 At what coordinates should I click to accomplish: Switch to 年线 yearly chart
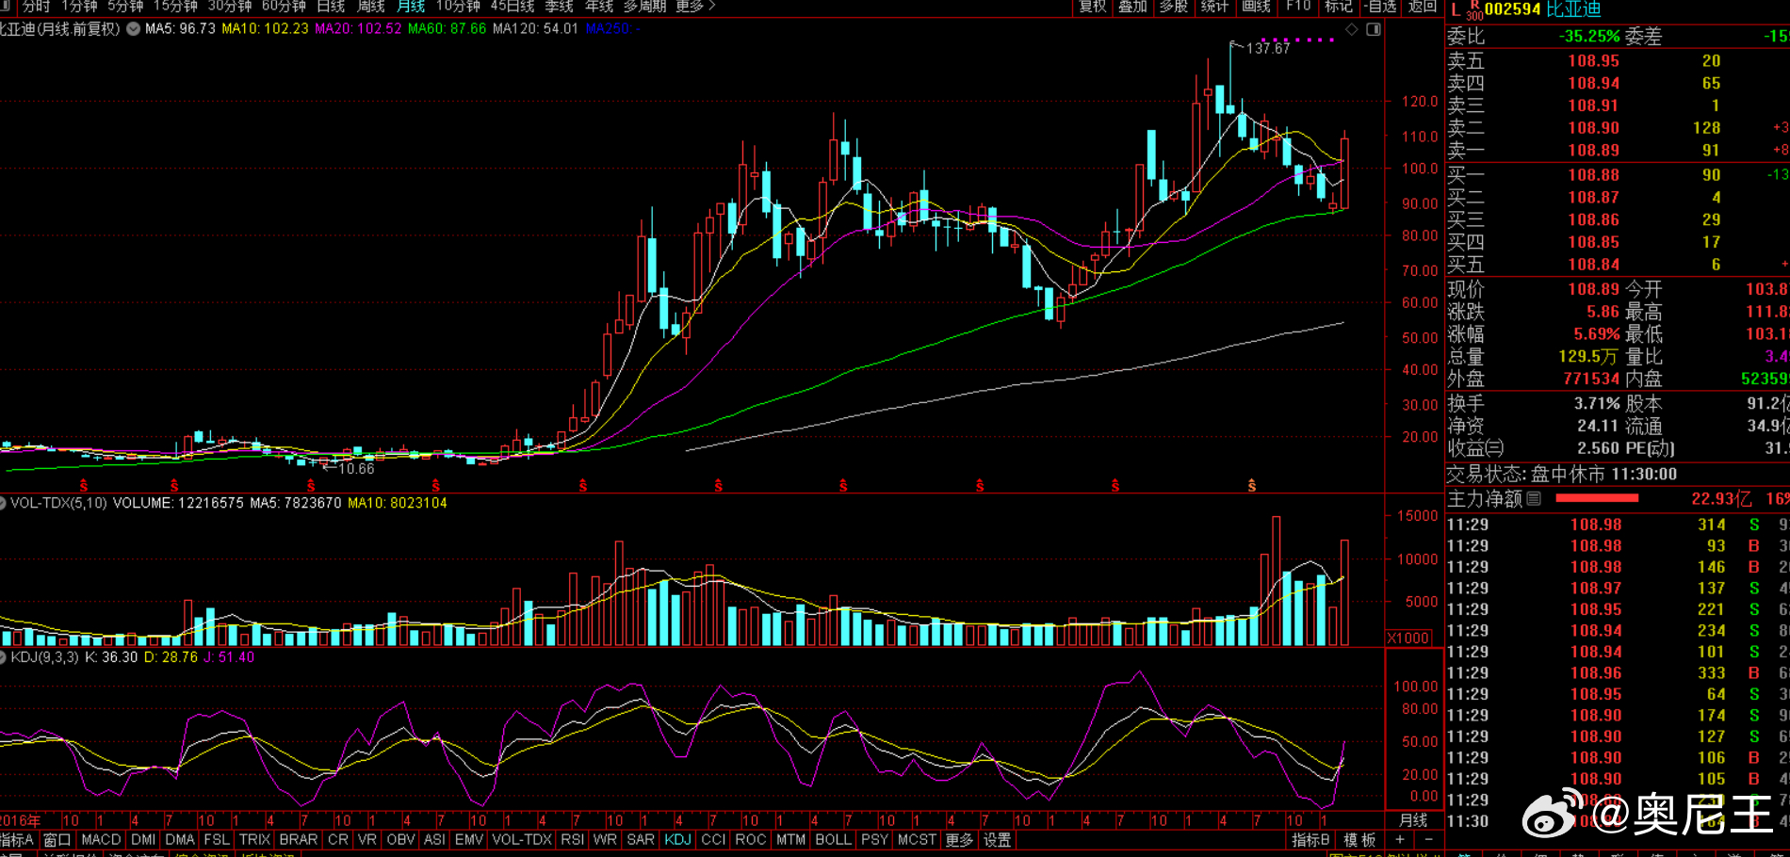(599, 7)
